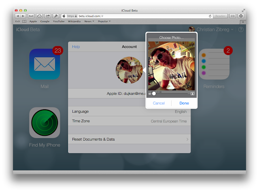Click the Apple ID email text
This screenshot has width=259, height=192.
(126, 94)
